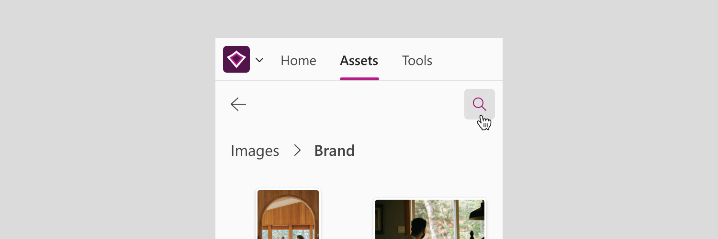Navigate to Images in the breadcrumb
This screenshot has height=239, width=718.
pos(255,151)
